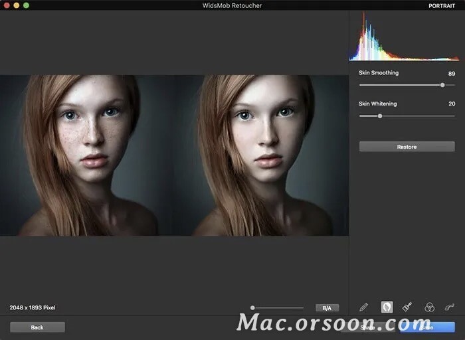
Task: Click the Restore button
Action: [407, 147]
